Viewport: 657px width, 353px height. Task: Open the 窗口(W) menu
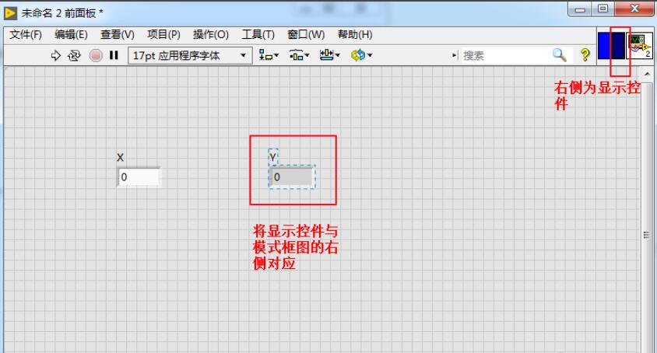(x=306, y=34)
